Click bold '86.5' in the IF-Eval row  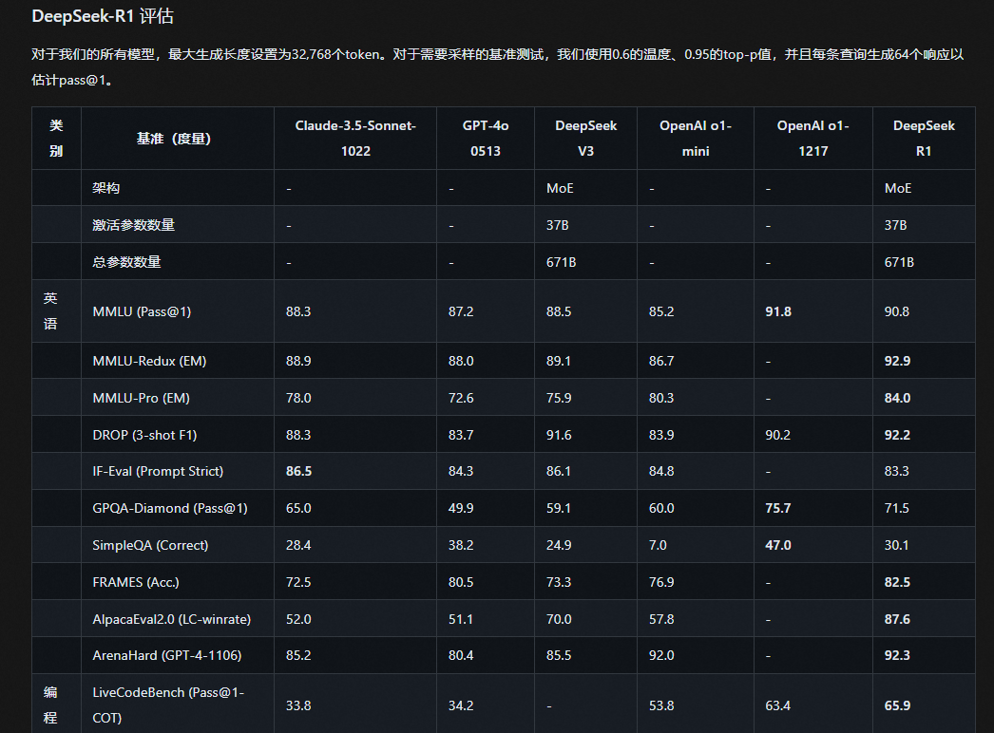[298, 471]
